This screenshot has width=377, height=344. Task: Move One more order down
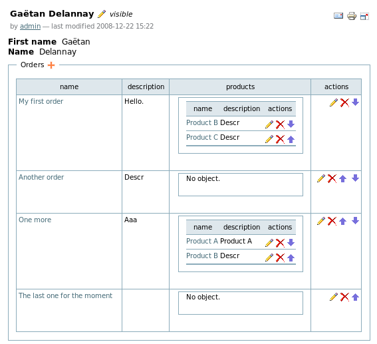click(x=355, y=220)
